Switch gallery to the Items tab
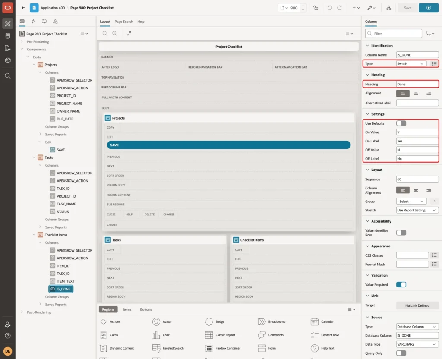 127,309
